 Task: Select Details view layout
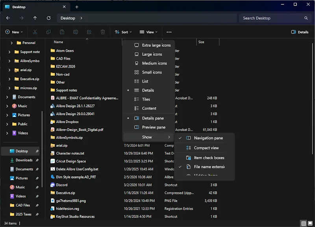149,90
